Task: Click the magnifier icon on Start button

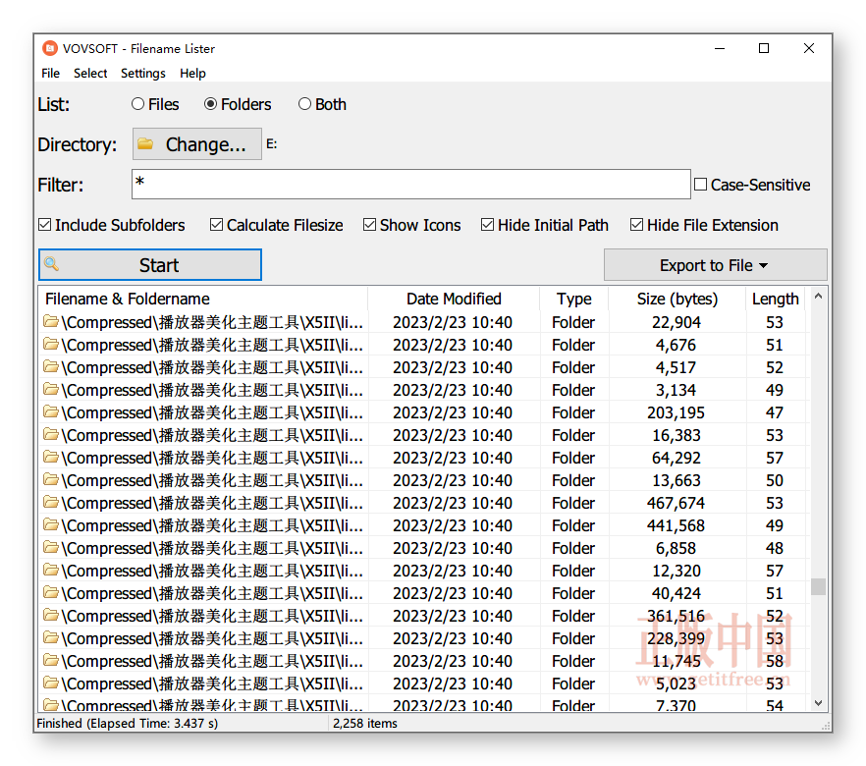Action: coord(51,264)
